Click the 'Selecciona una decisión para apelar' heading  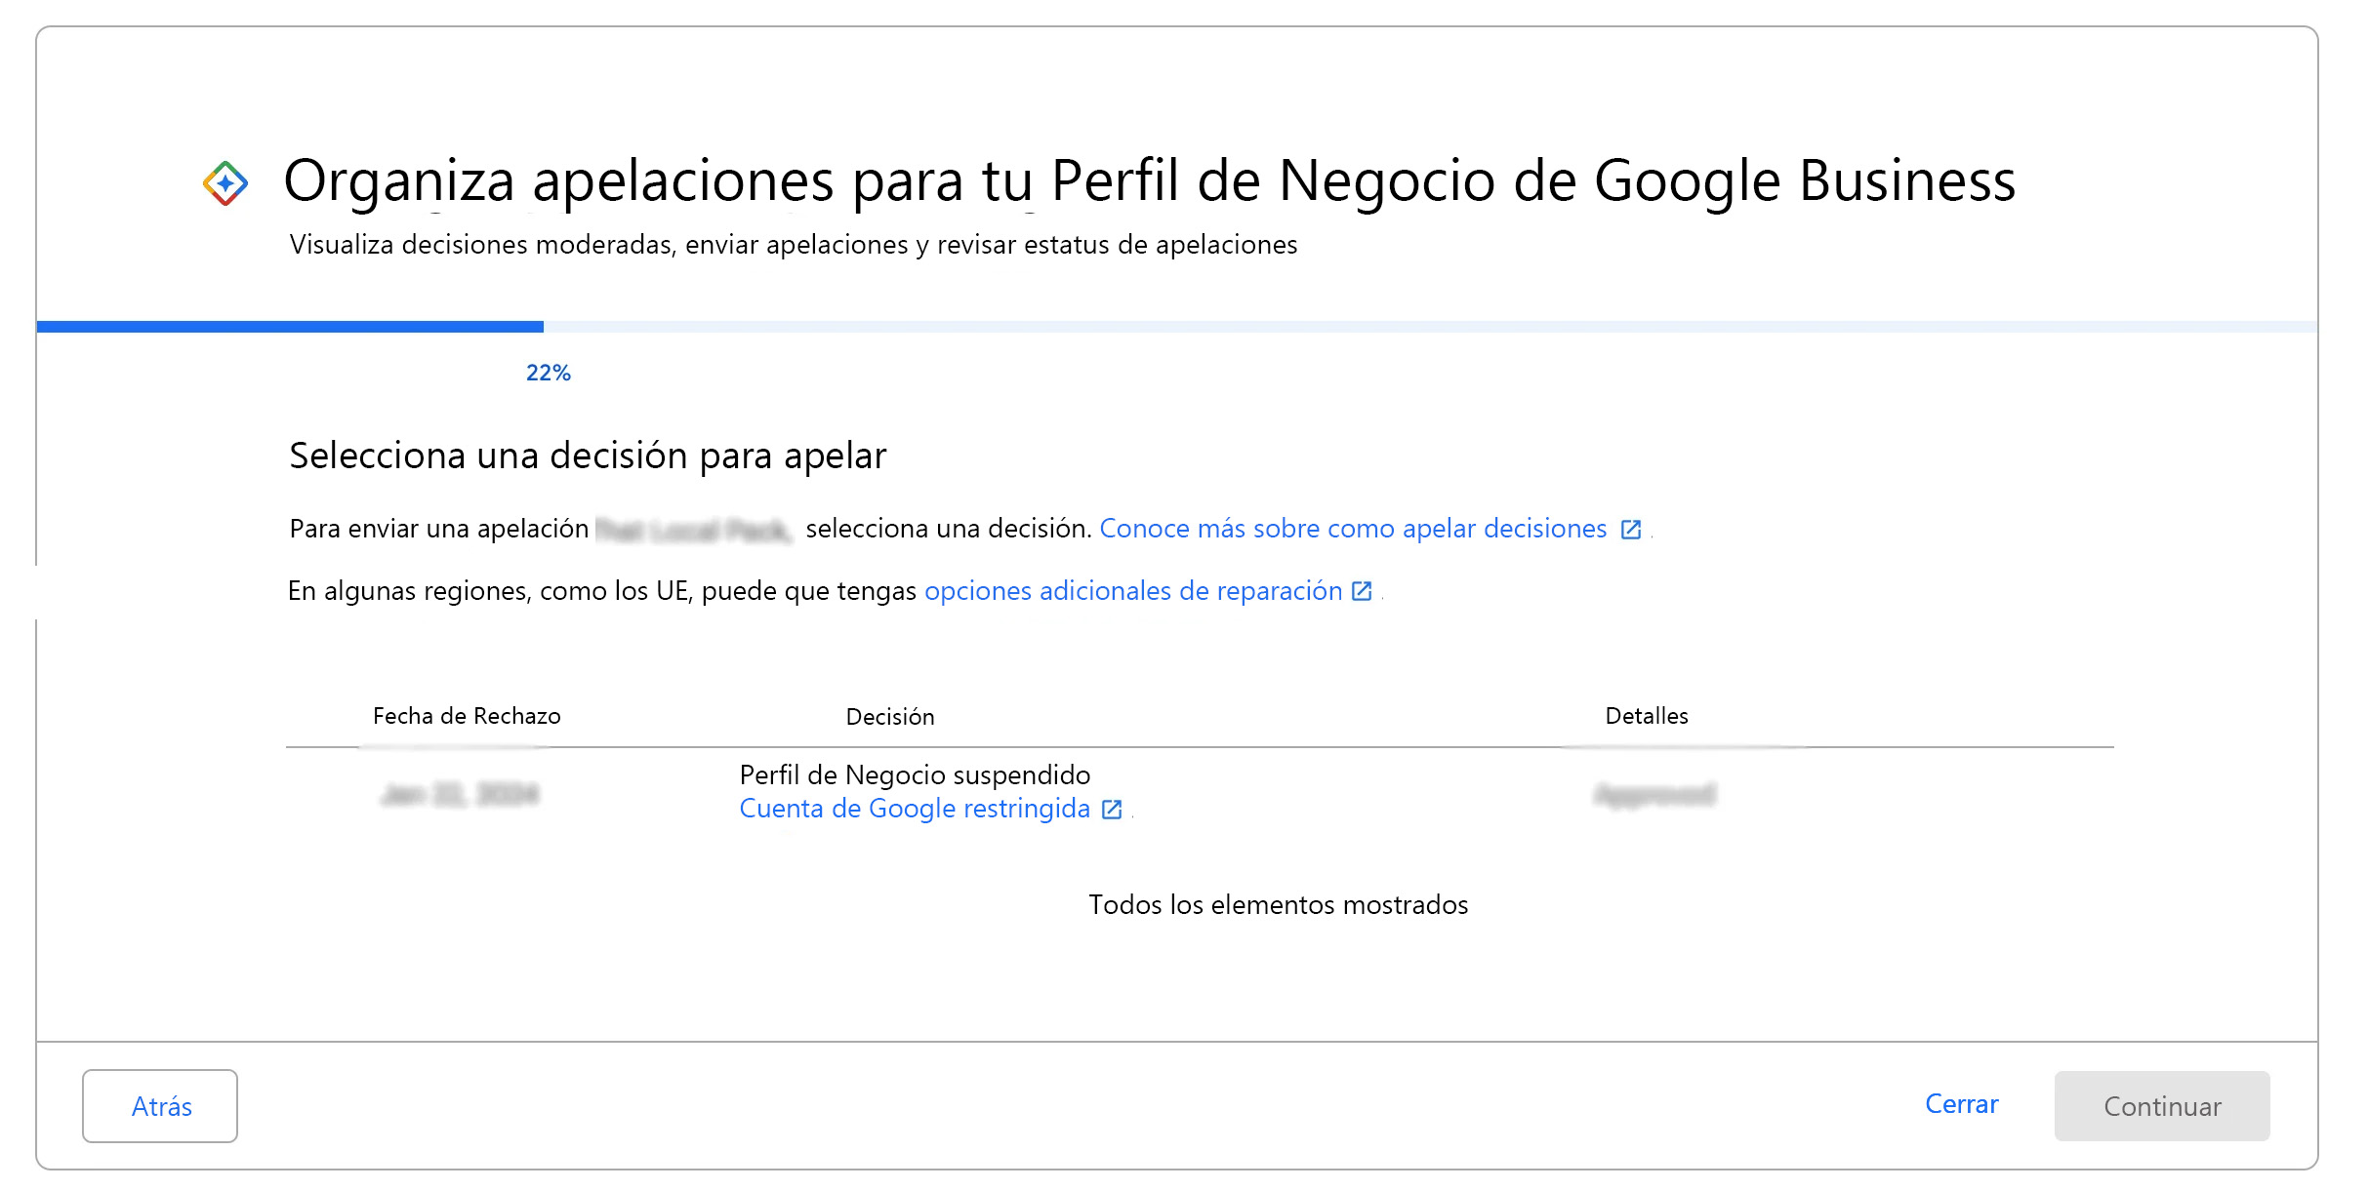pyautogui.click(x=588, y=456)
